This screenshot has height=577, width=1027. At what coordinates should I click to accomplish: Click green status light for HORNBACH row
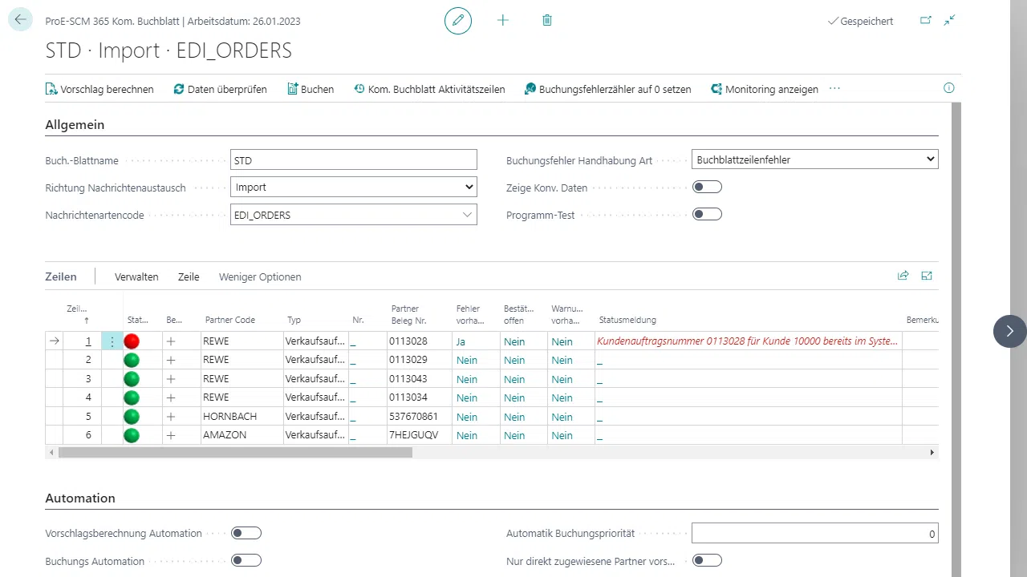(x=132, y=417)
